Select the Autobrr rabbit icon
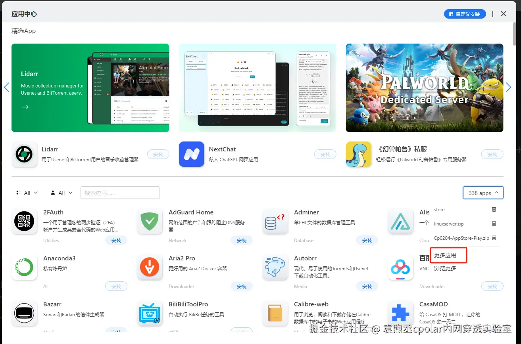Screen dimensions: 521x344 [x=275, y=267]
